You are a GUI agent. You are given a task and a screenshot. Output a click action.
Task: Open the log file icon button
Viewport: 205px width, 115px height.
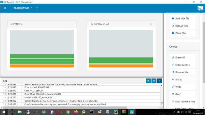coord(148,81)
